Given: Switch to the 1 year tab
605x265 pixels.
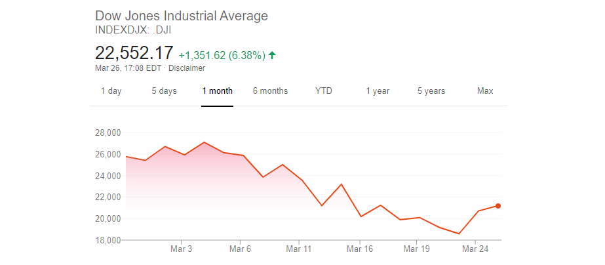Looking at the screenshot, I should (x=378, y=91).
